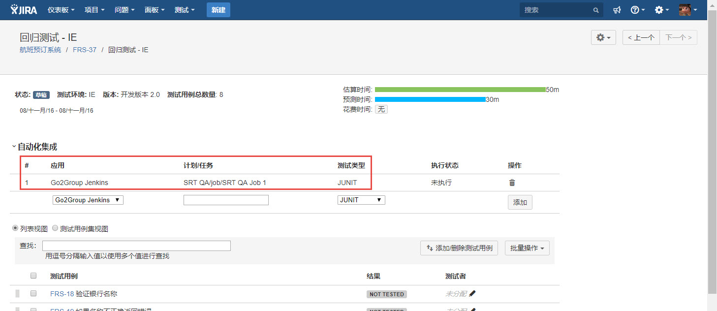The height and width of the screenshot is (311, 717).
Task: Click the 查找 filter input field
Action: point(136,246)
